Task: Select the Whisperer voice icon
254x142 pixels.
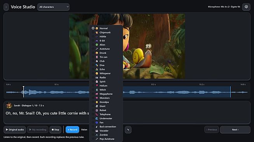Action: point(97,73)
